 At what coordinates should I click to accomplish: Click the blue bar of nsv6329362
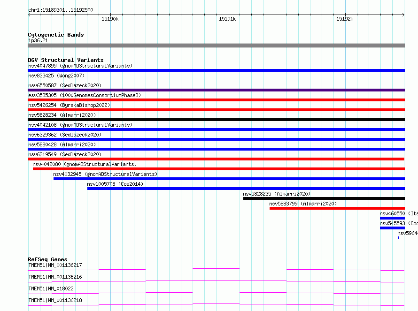(216, 139)
